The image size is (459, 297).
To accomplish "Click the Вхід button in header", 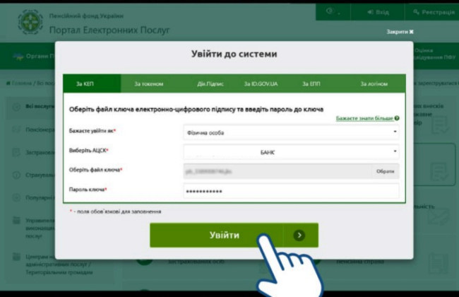I will pyautogui.click(x=378, y=12).
